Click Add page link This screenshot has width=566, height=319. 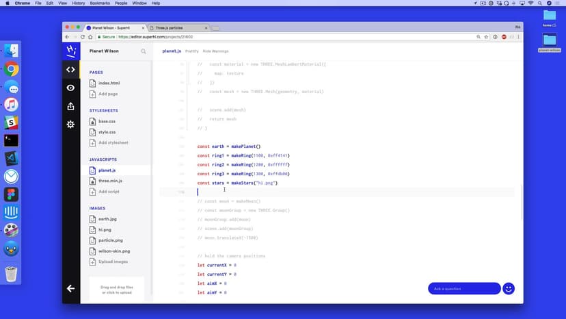(x=108, y=94)
